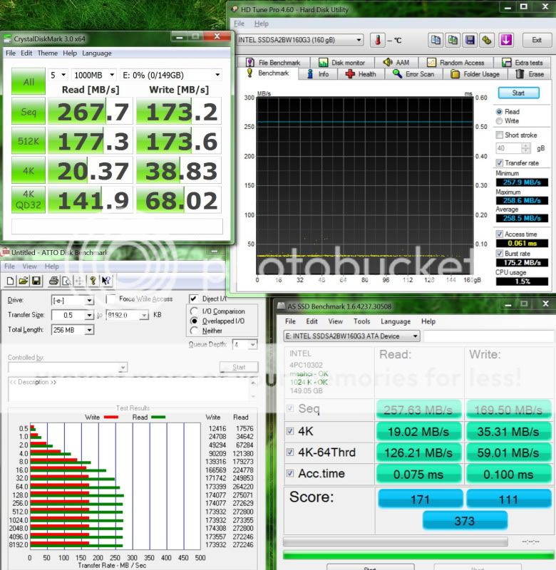Enable the Short stroke checkbox
The image size is (556, 570).
(499, 135)
